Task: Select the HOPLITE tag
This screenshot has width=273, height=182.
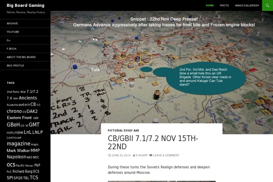Action: [x=12, y=133]
